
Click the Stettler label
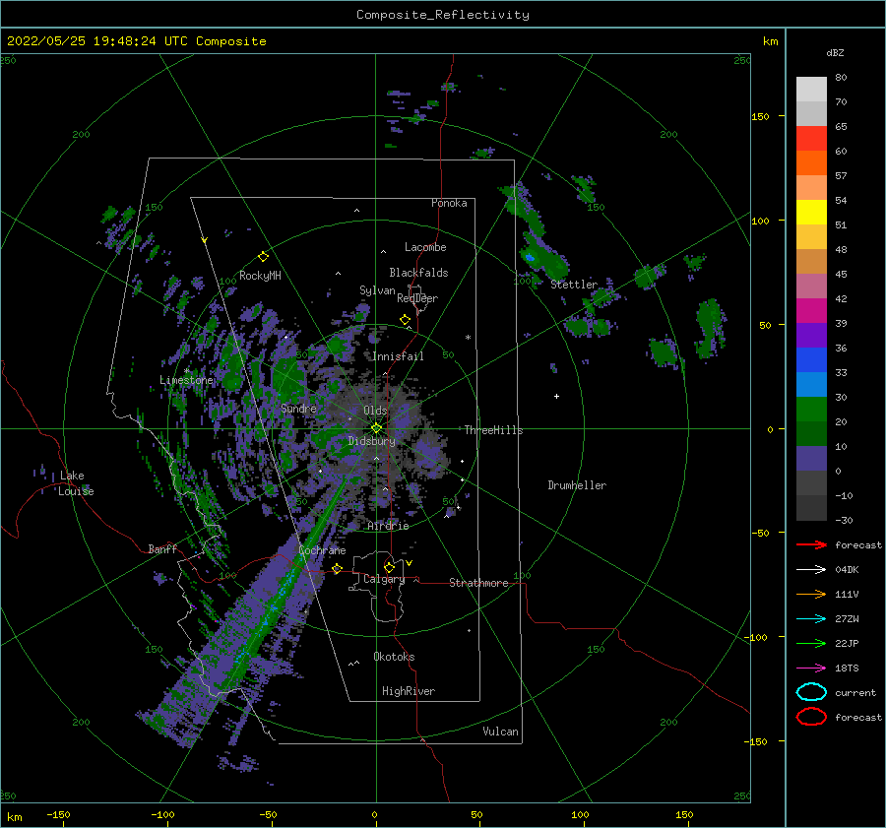pos(574,285)
